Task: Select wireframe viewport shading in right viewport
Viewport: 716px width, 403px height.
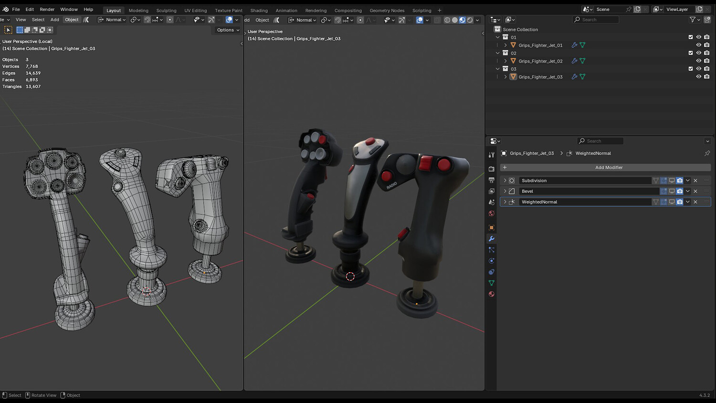Action: [447, 20]
